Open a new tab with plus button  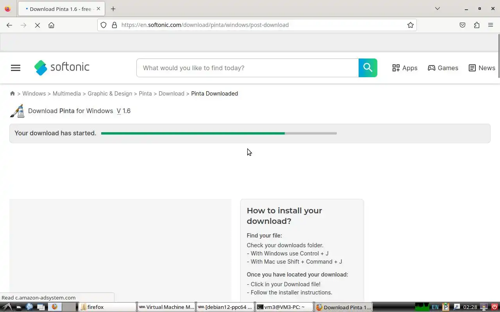pyautogui.click(x=113, y=9)
